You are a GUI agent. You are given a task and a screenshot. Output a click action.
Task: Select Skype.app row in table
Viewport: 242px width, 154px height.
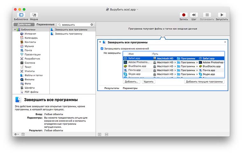click(x=174, y=74)
